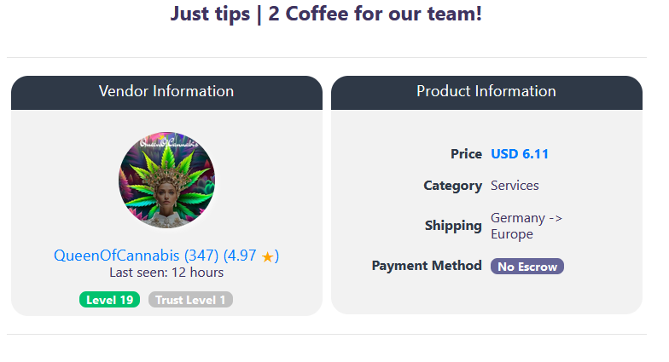Screen dimensions: 669x362
Task: Click the QueenOfCannabis vendor avatar image
Action: click(x=166, y=180)
